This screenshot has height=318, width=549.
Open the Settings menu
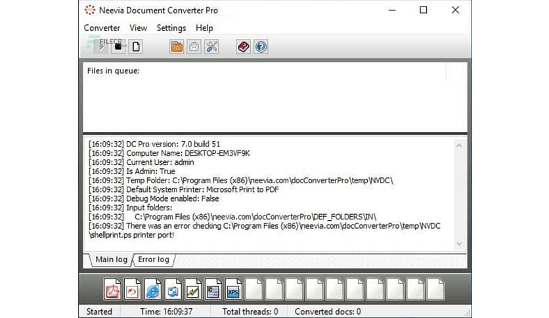(x=171, y=28)
